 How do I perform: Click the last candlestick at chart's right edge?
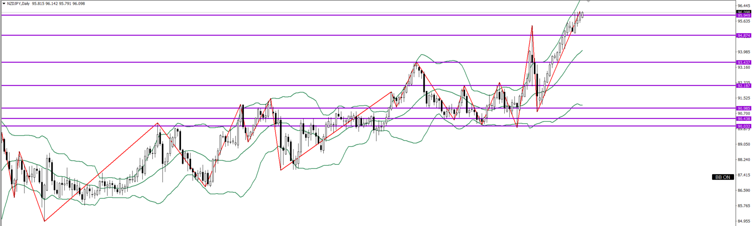click(x=582, y=15)
